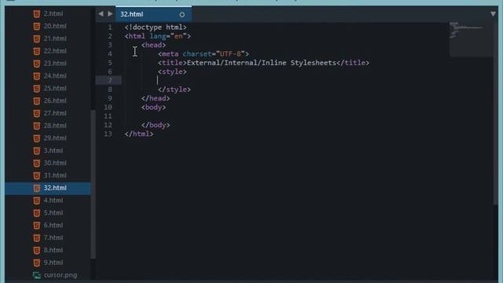Click the HTML5 icon beside 3.html

[37, 151]
